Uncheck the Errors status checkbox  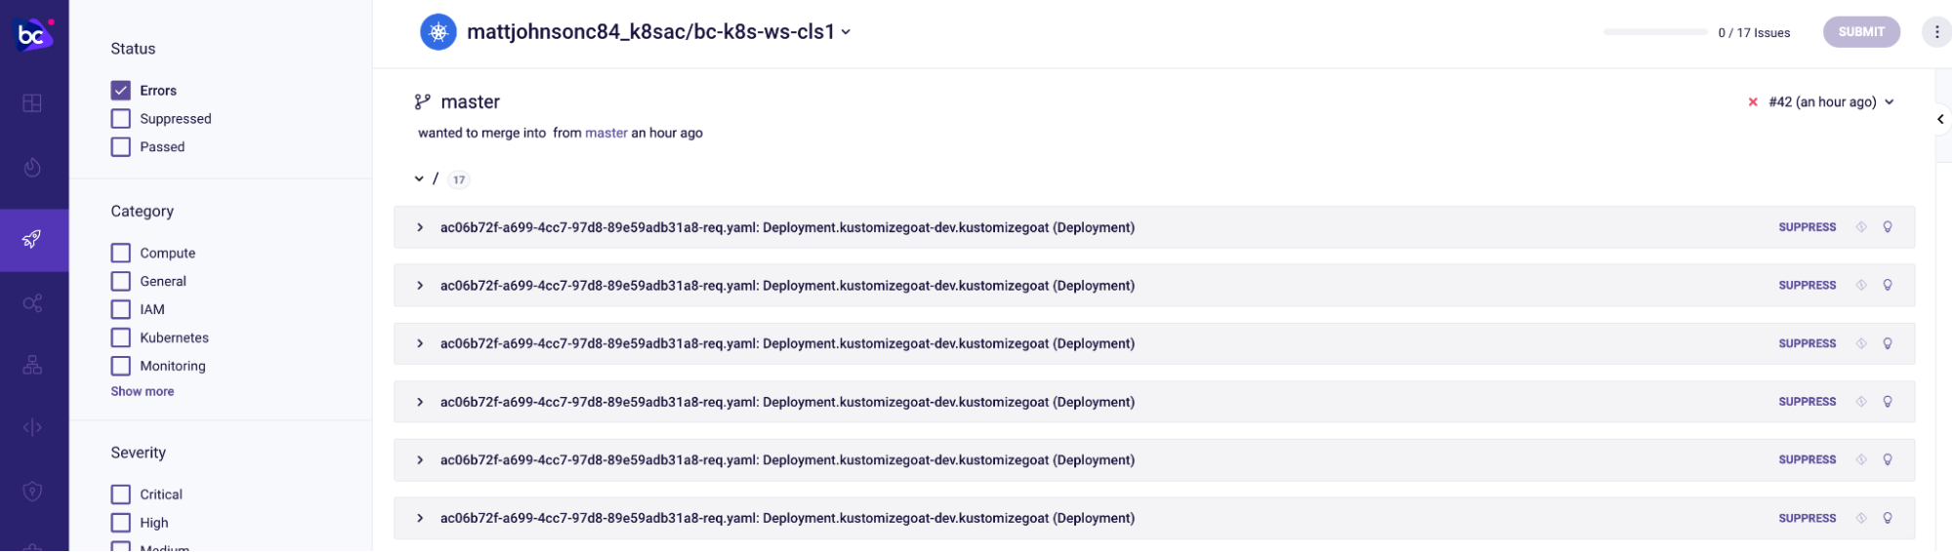(121, 91)
